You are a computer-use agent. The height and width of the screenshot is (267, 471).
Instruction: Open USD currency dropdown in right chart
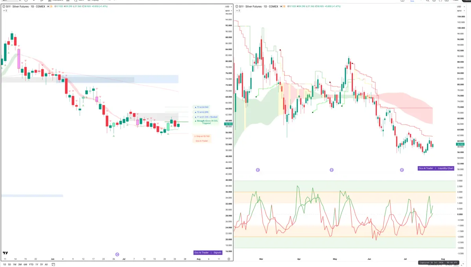tap(460, 7)
